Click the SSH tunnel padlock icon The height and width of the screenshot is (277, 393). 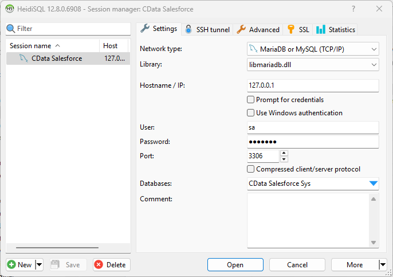188,29
